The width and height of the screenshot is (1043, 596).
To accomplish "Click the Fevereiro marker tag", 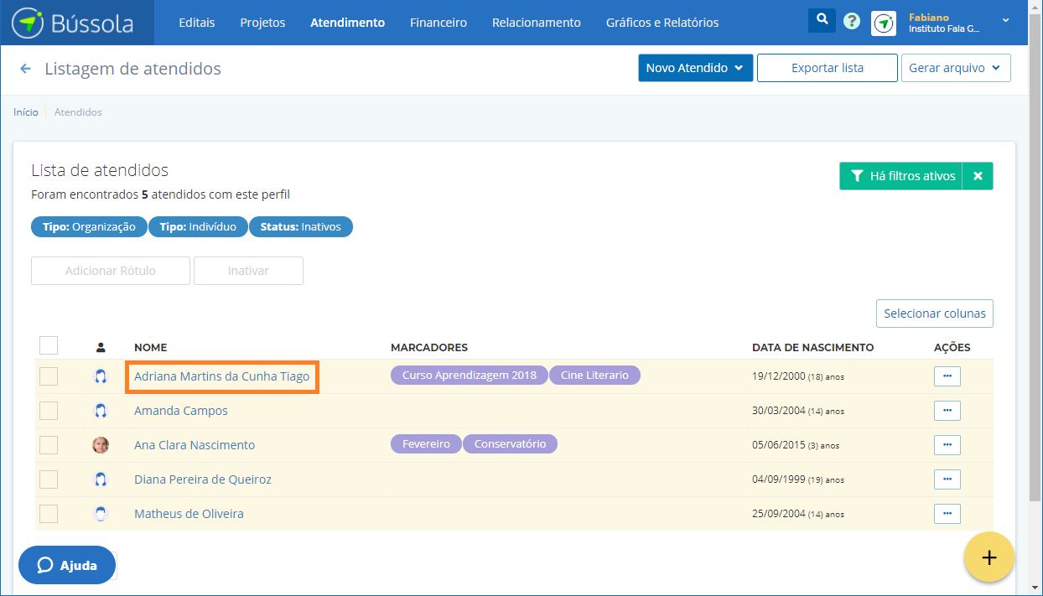I will [426, 443].
